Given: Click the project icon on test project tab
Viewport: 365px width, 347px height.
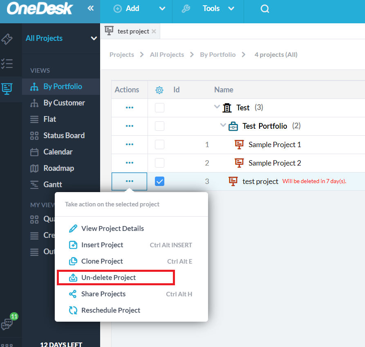Looking at the screenshot, I should click(109, 31).
